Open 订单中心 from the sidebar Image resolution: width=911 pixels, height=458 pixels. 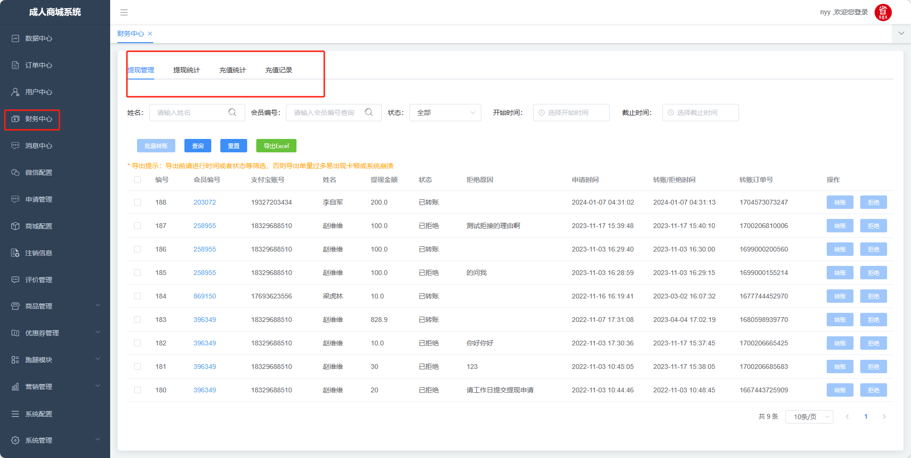coord(38,65)
